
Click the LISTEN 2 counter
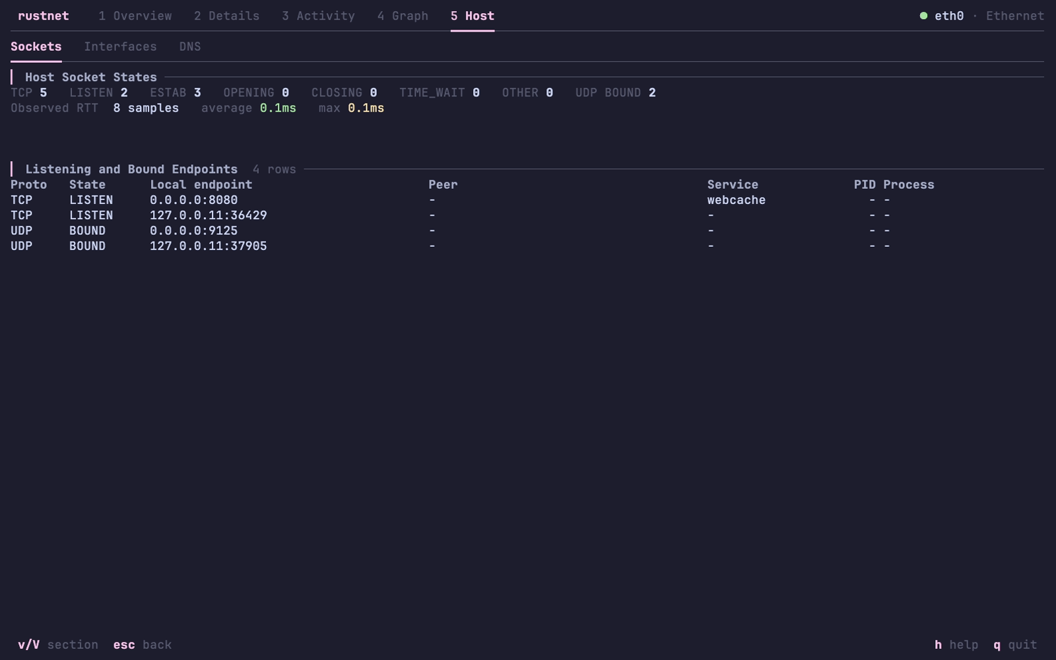pos(98,93)
